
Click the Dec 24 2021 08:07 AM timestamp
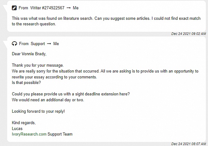click(x=189, y=144)
